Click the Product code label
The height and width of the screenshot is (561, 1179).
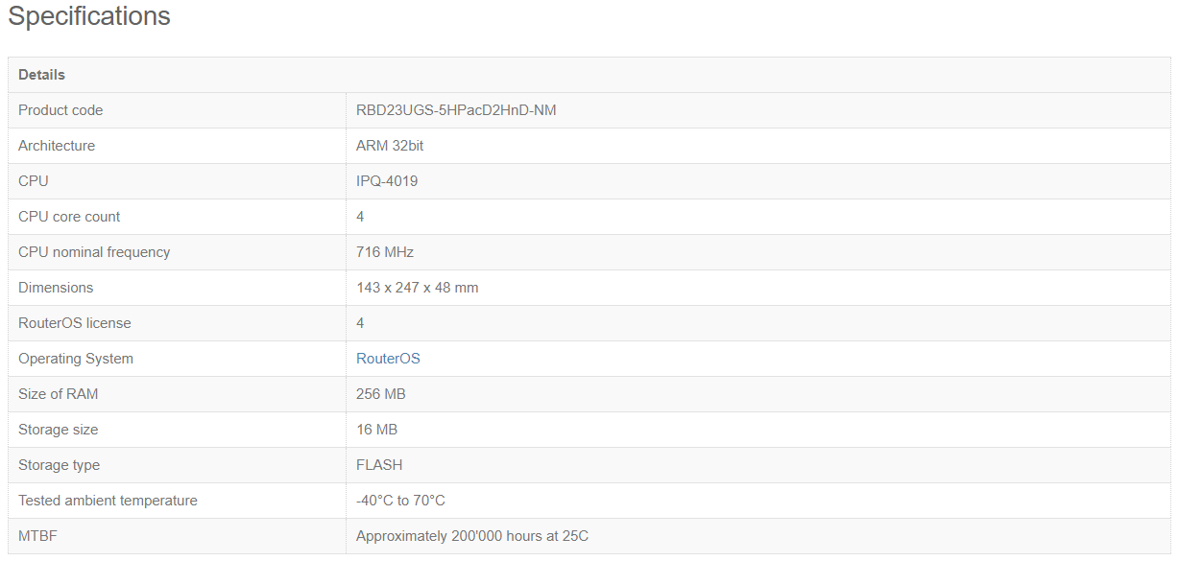[x=60, y=110]
